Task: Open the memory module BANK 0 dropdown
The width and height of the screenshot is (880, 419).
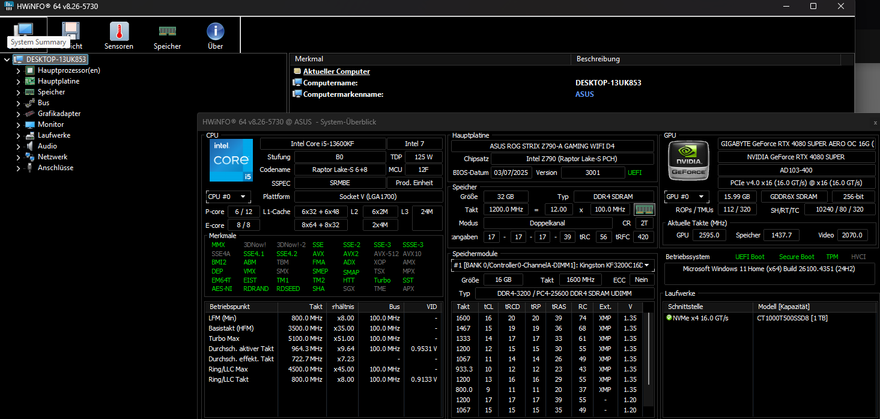Action: tap(553, 265)
